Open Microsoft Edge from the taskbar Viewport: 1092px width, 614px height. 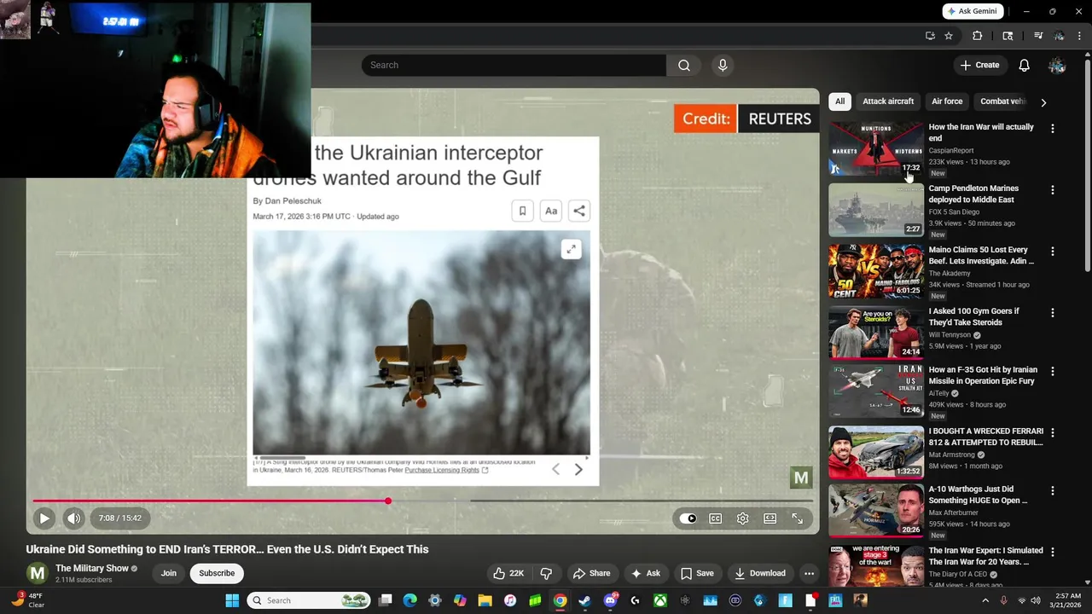(409, 600)
